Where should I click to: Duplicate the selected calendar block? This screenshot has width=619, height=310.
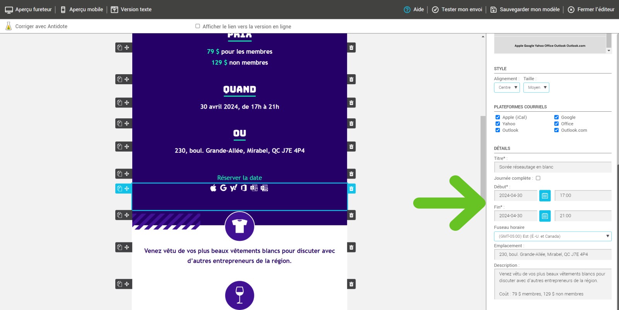click(x=120, y=189)
